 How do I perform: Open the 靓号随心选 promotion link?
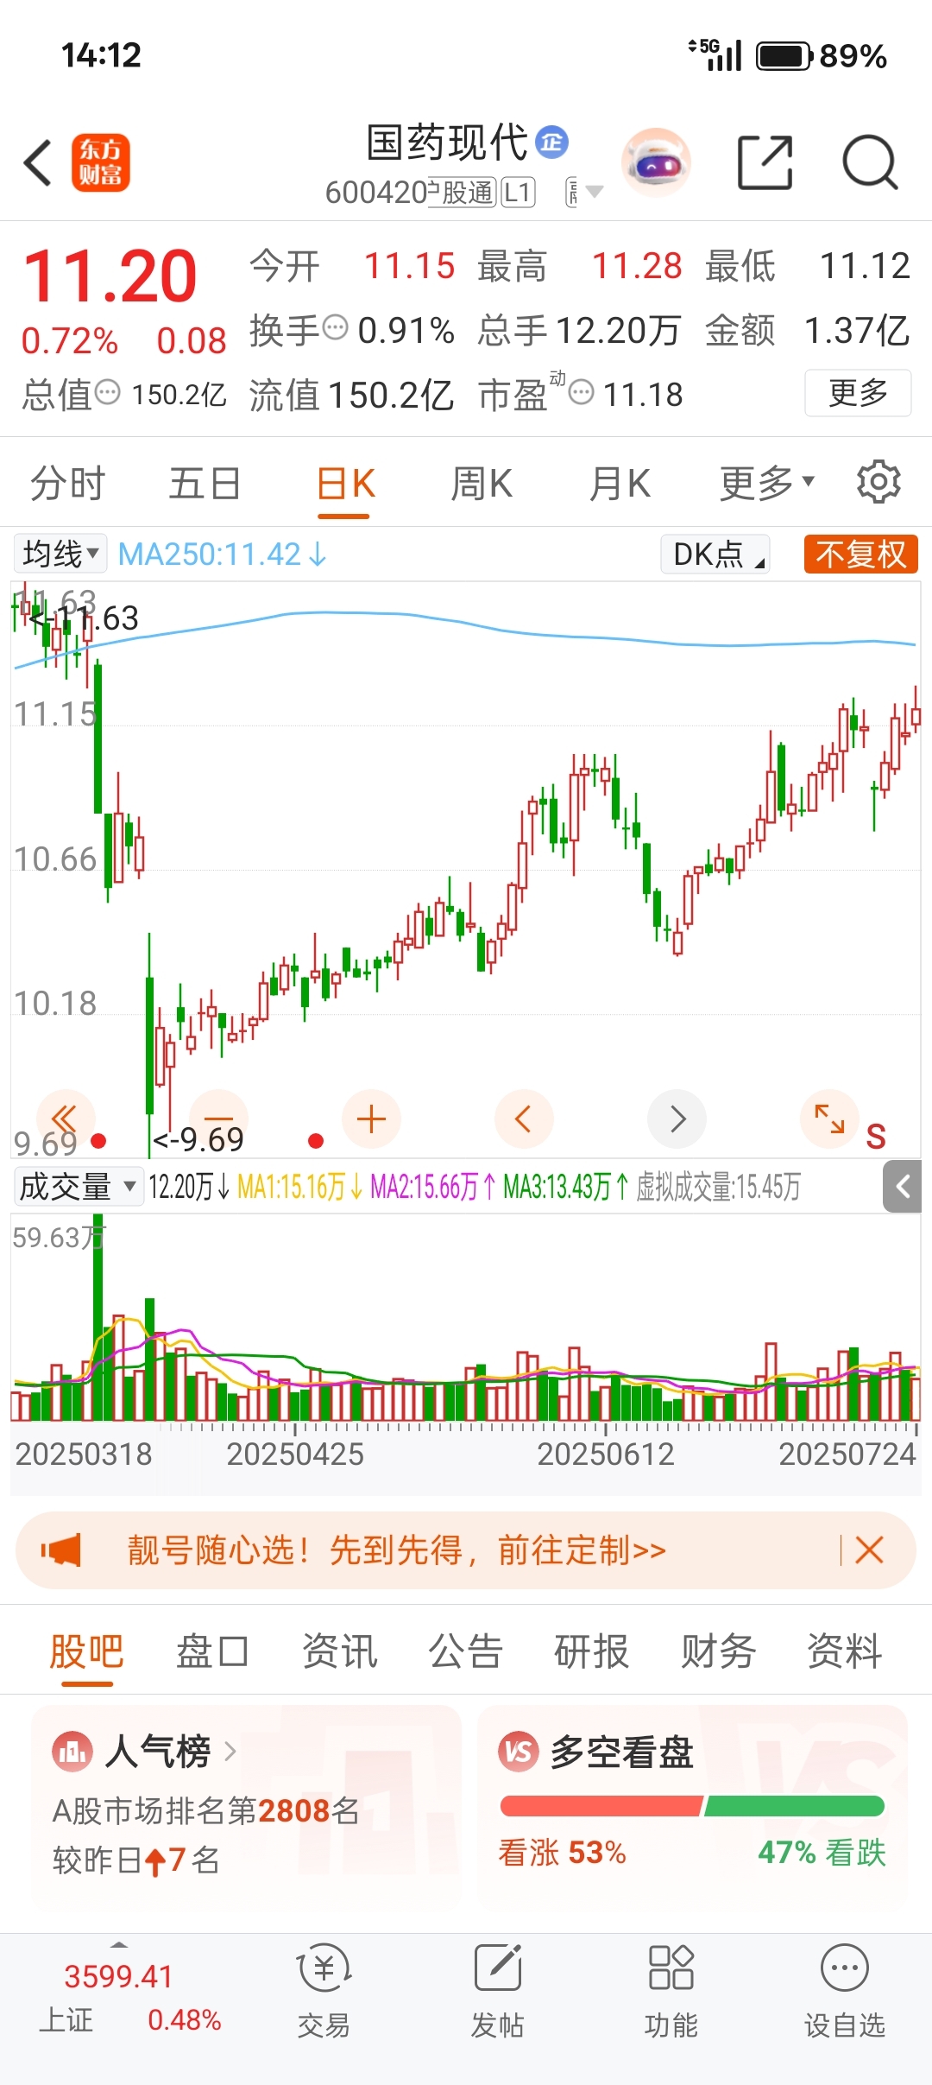(397, 1549)
